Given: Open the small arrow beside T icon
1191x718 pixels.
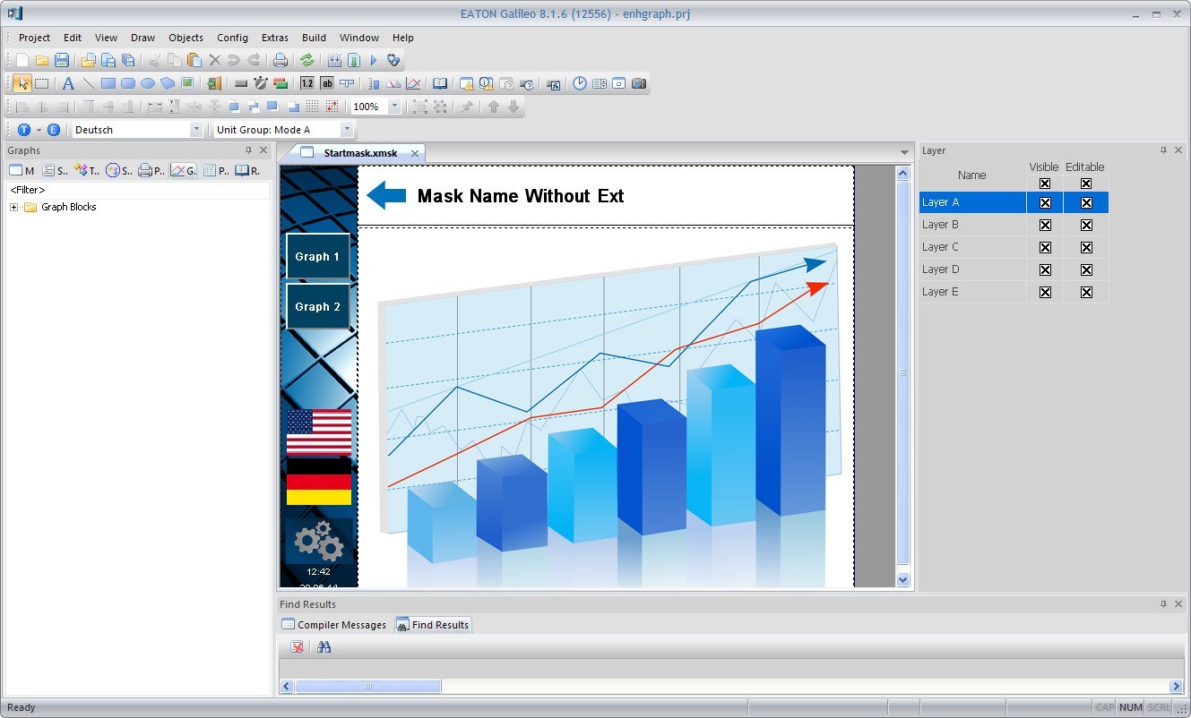Looking at the screenshot, I should point(39,130).
